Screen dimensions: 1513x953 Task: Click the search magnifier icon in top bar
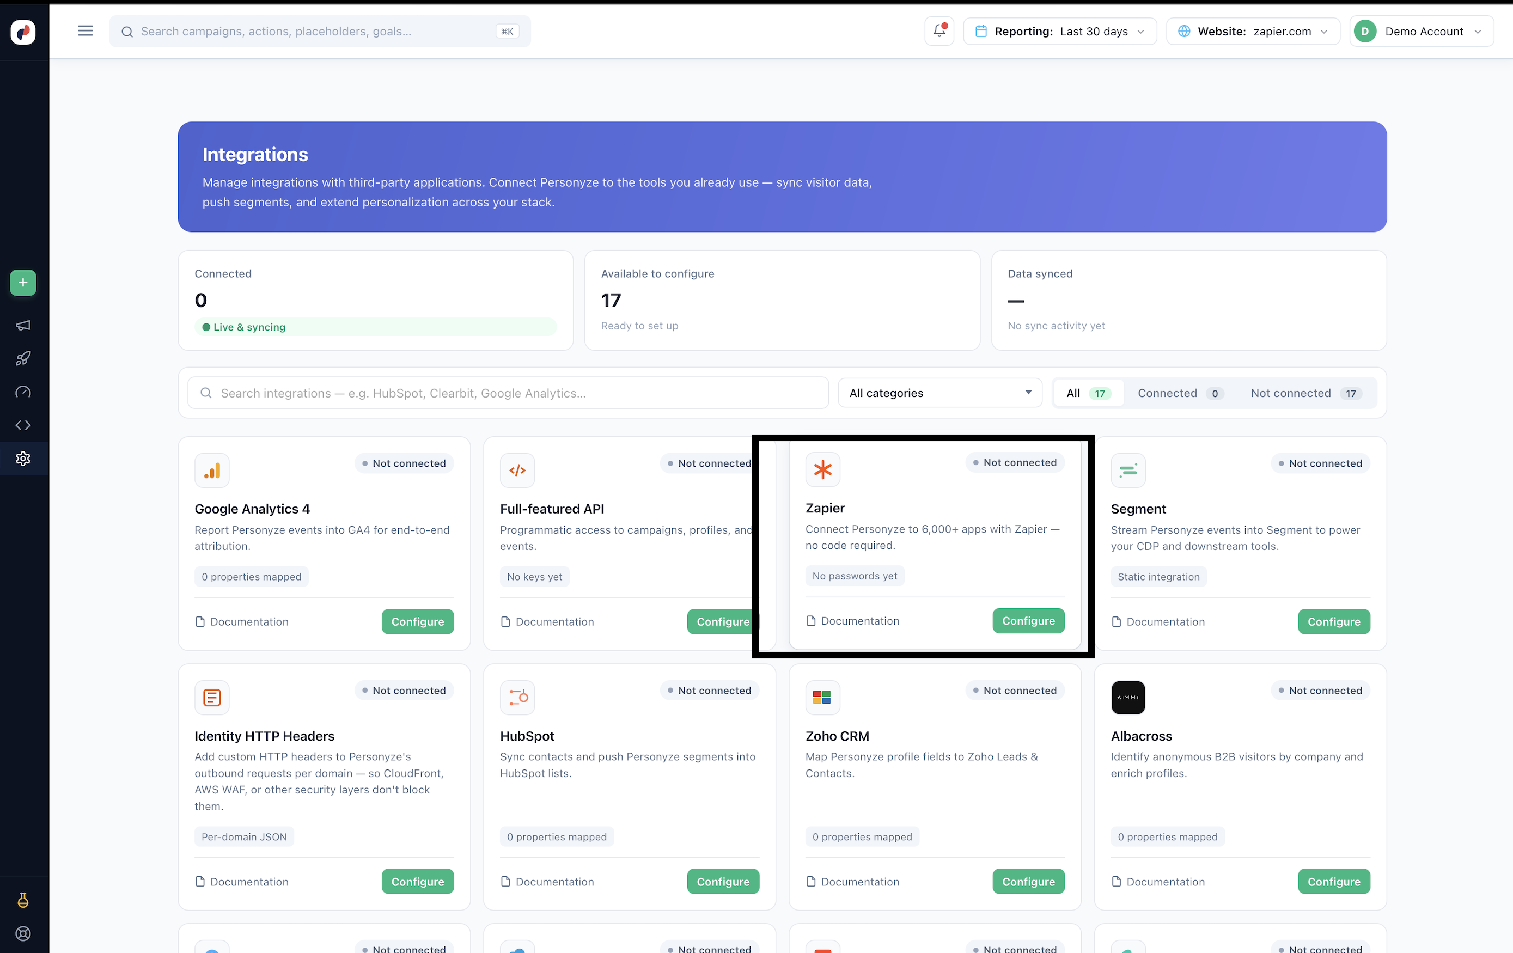click(x=127, y=32)
